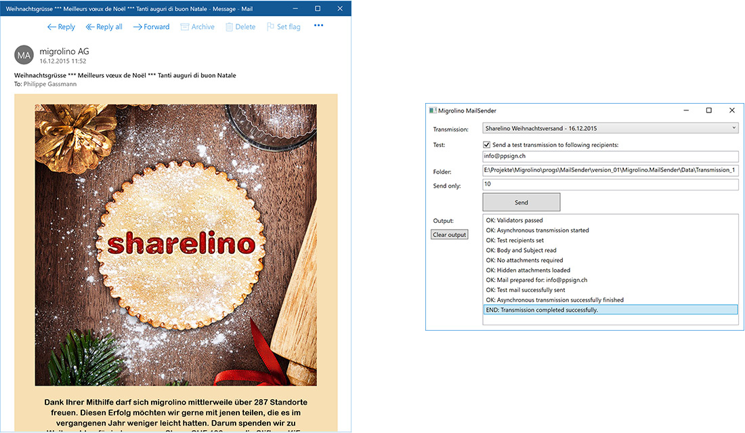Screen dimensions: 745x433
Task: Select END Transmission completed successfully line
Action: pyautogui.click(x=610, y=310)
